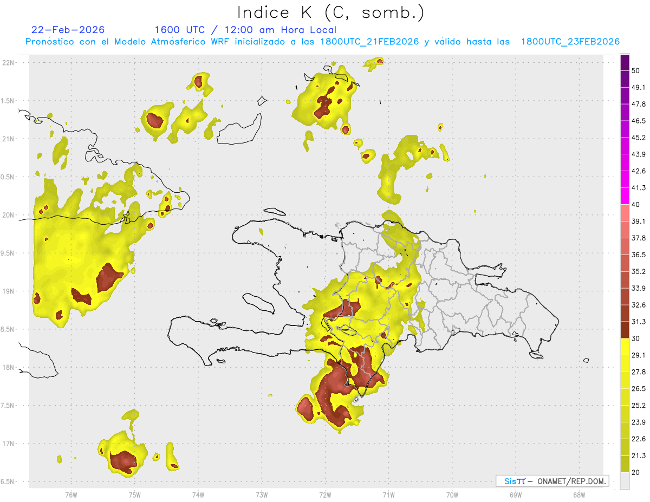Pick the magenta segment between 41.3 and 42.6
Image resolution: width=650 pixels, height=502 pixels.
coord(625,179)
